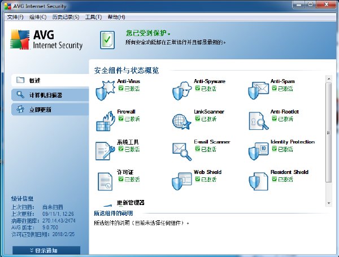Click the component list scroll up arrow
This screenshot has height=257, width=339.
click(329, 79)
